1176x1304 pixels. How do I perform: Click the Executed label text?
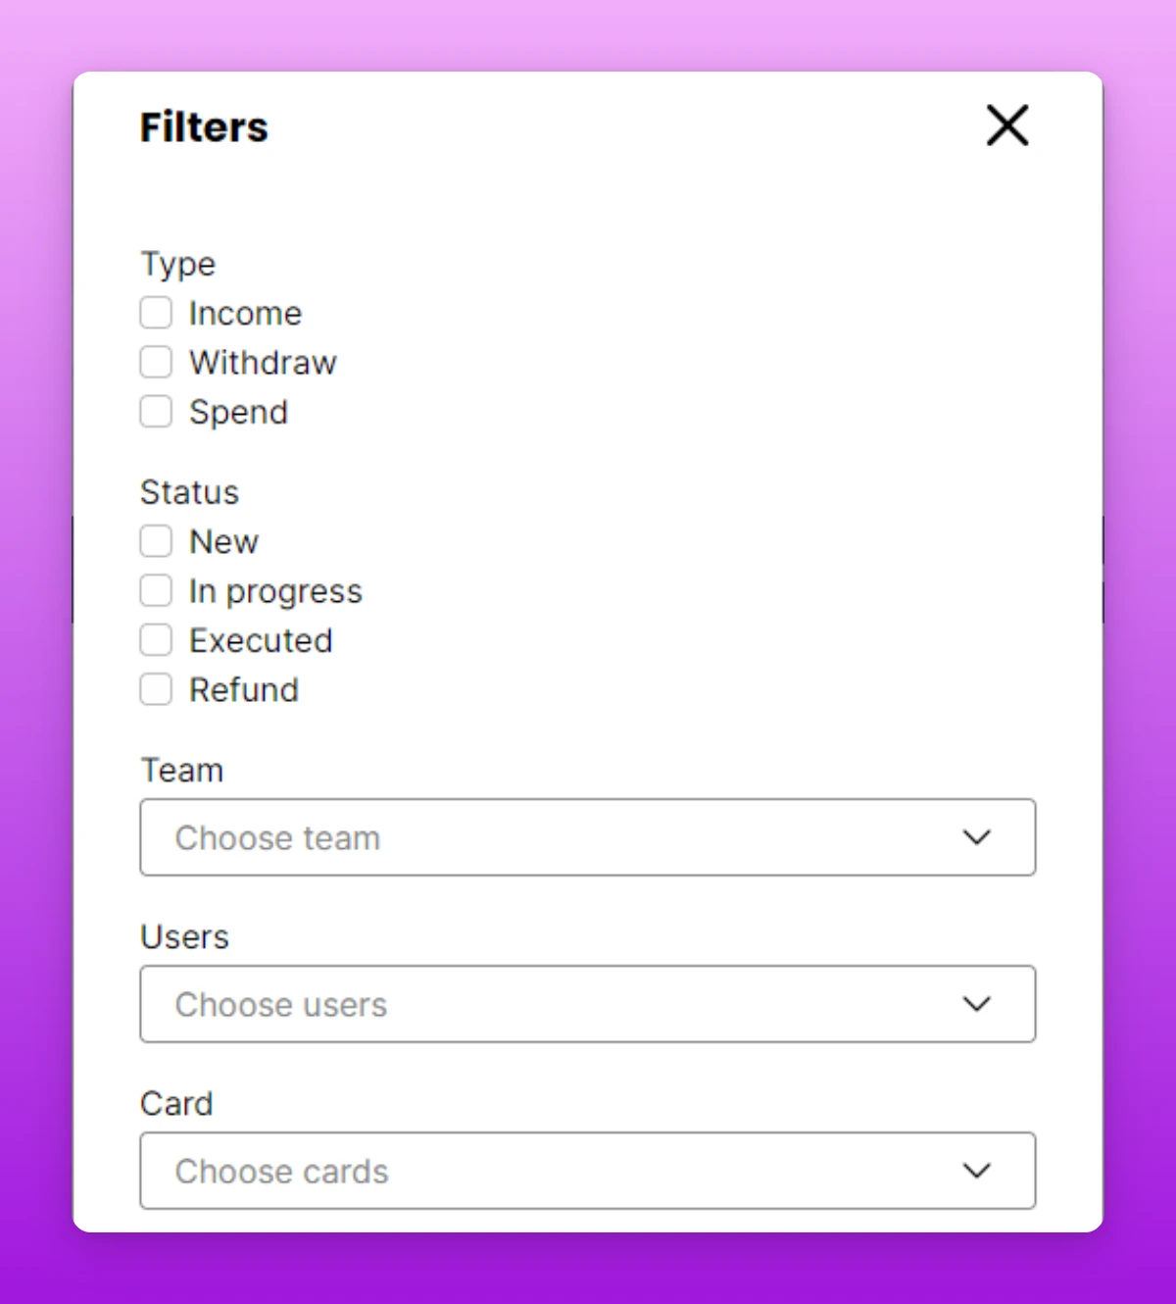point(261,640)
